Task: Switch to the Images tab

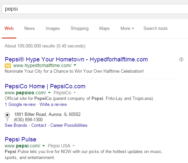Action: [53, 29]
